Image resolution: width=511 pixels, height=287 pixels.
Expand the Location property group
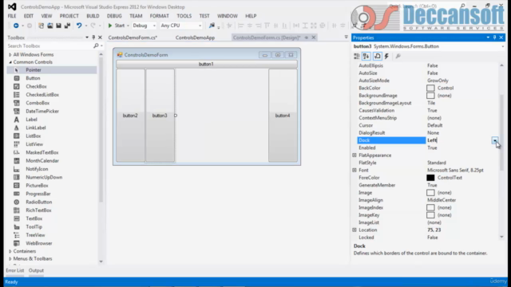click(x=355, y=230)
